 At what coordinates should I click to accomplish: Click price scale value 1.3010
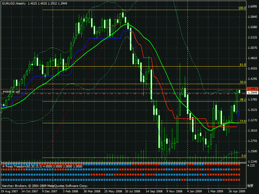(253, 131)
